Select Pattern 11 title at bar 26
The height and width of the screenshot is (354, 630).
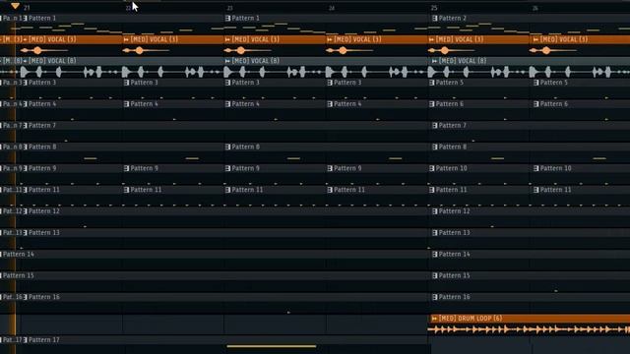tap(555, 190)
